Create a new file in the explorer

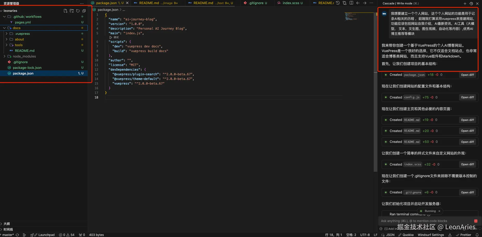click(66, 11)
